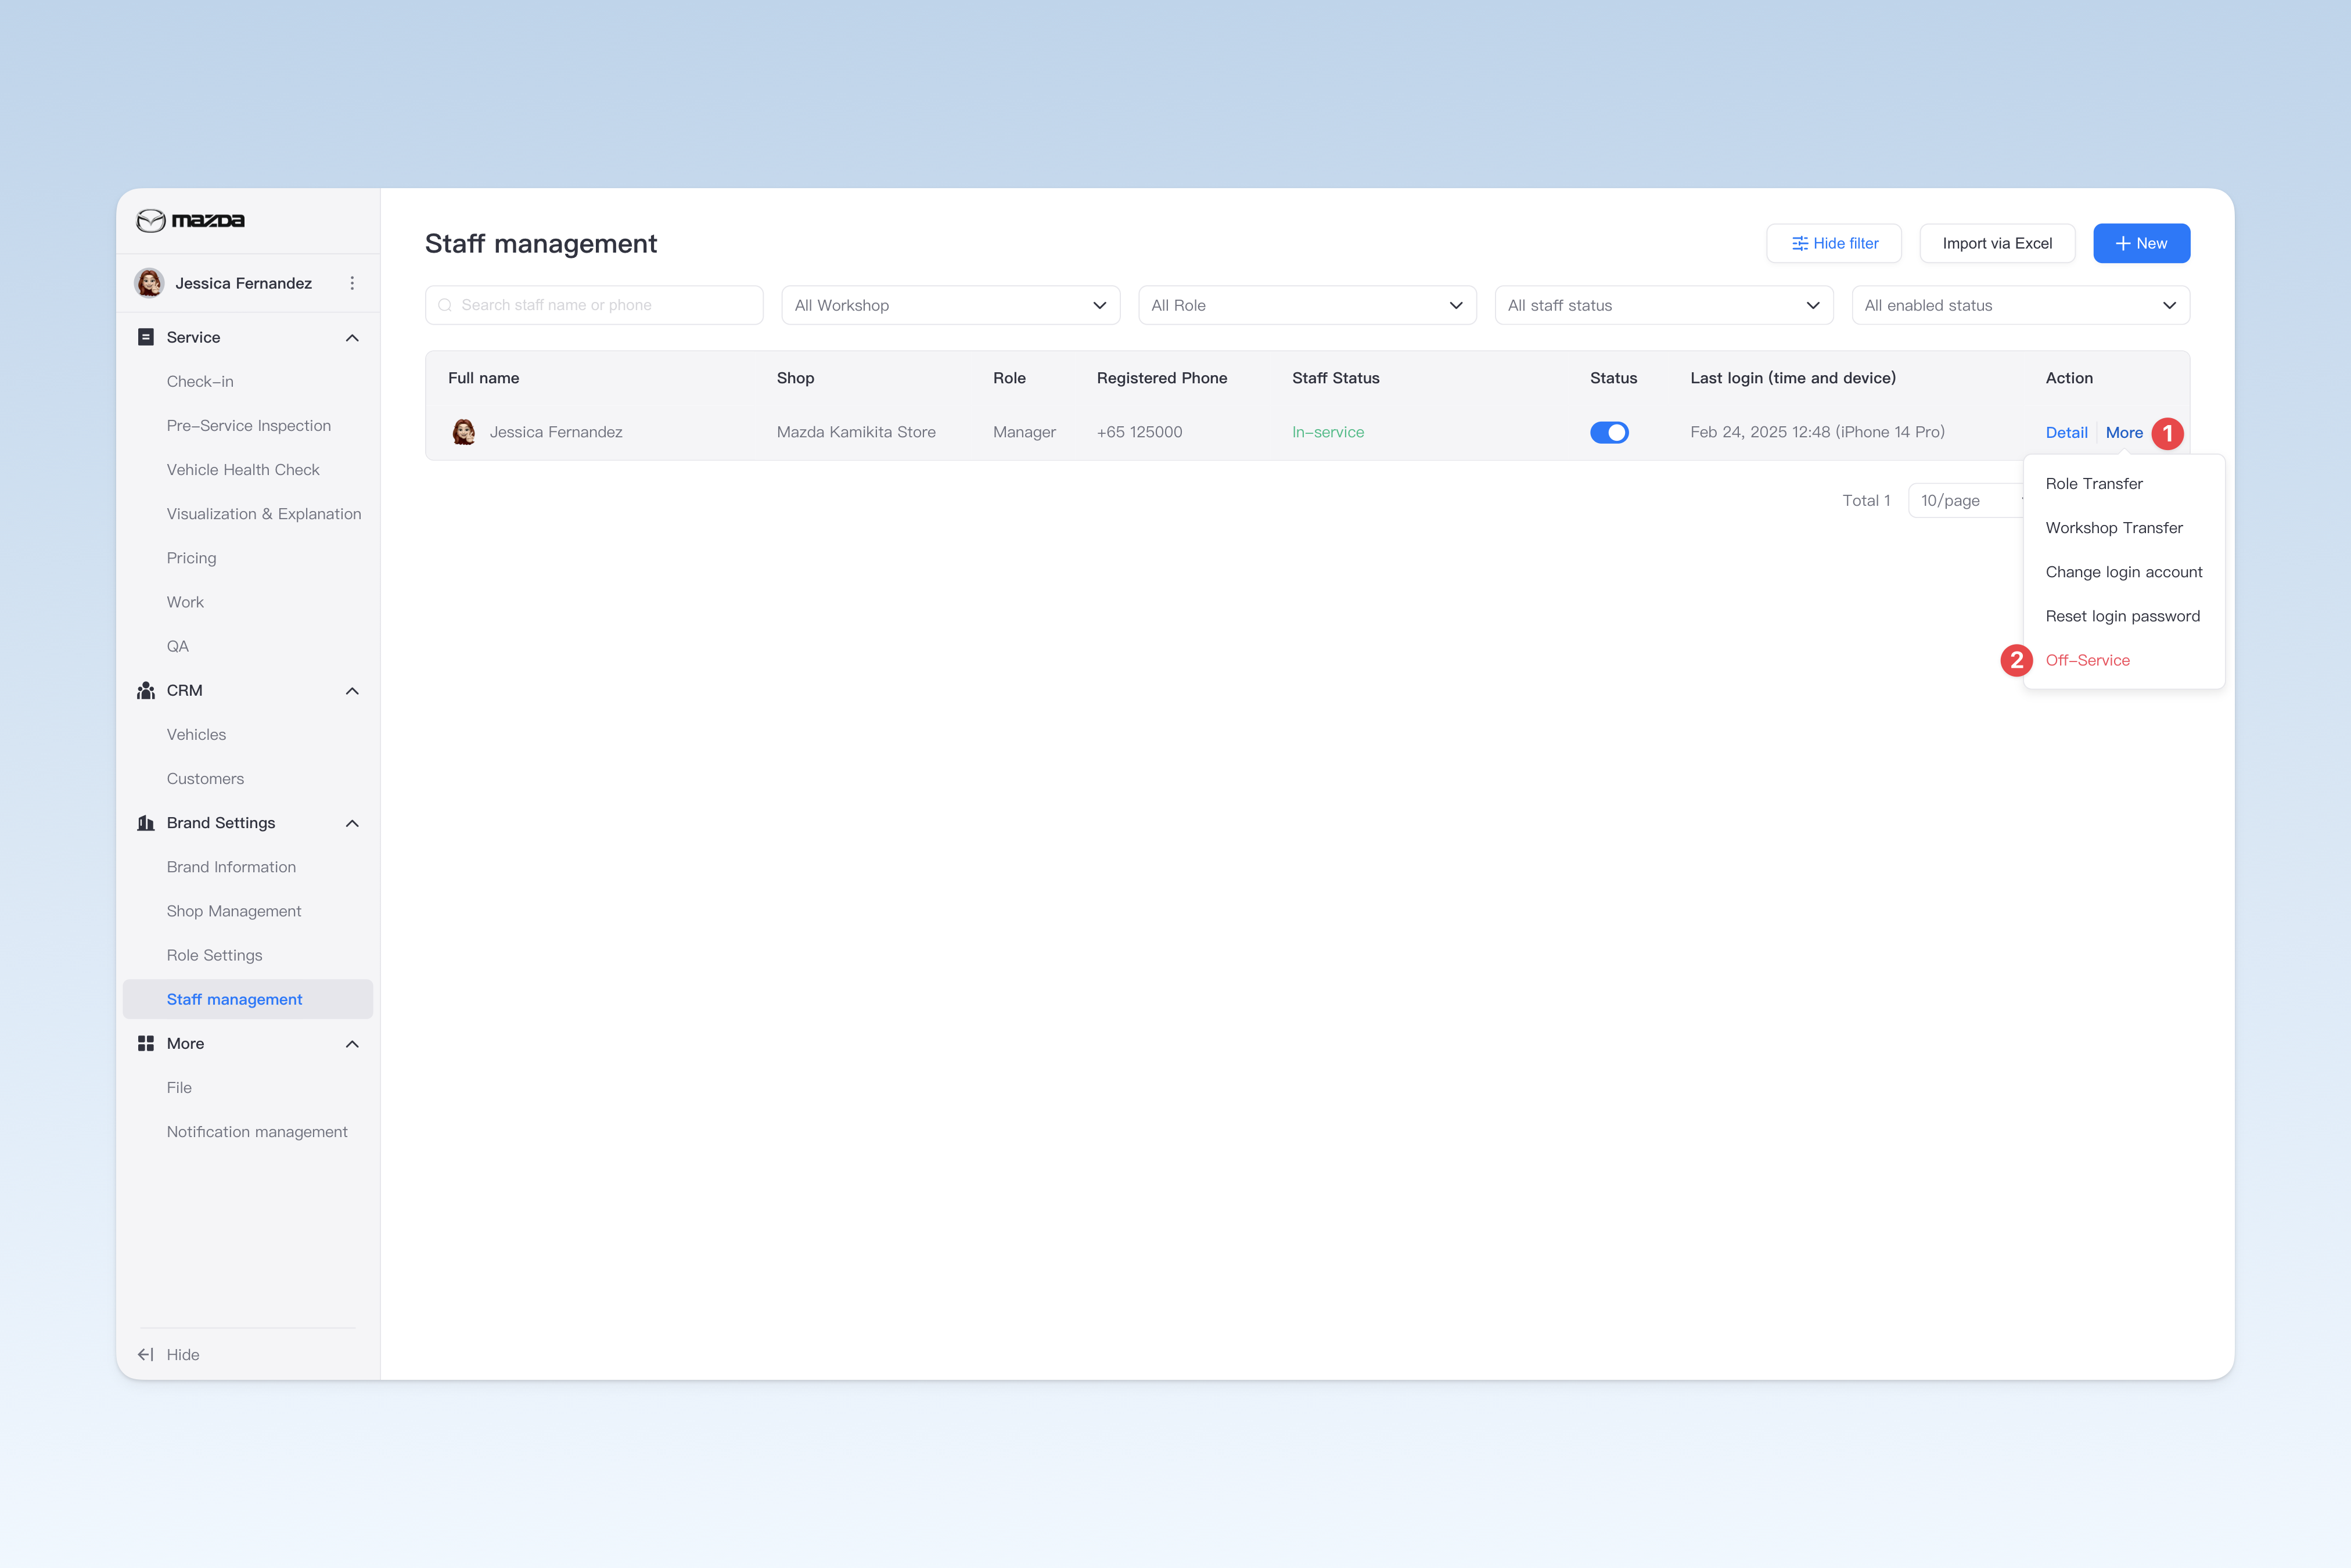This screenshot has height=1568, width=2351.
Task: Open the three-dot menu beside Jessica Fernandez
Action: click(x=352, y=283)
